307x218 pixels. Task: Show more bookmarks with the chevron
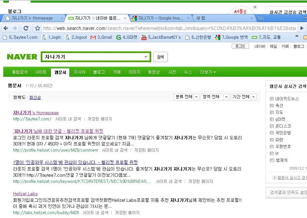click(297, 36)
